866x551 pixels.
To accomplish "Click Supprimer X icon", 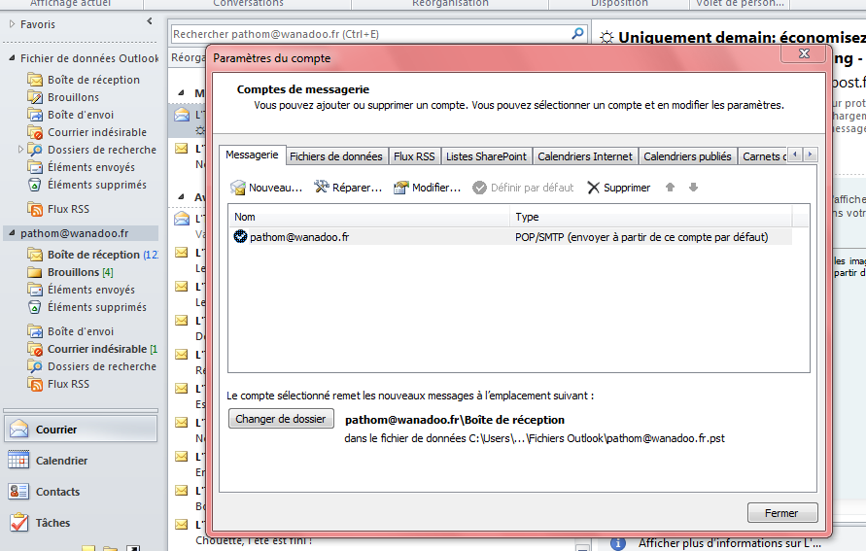I will coord(593,188).
